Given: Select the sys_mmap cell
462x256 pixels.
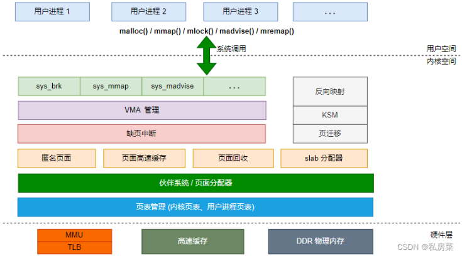Looking at the screenshot, I should 111,86.
